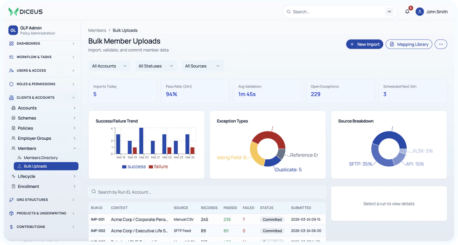Click the Products & Underwriting box icon

[x=11, y=213]
